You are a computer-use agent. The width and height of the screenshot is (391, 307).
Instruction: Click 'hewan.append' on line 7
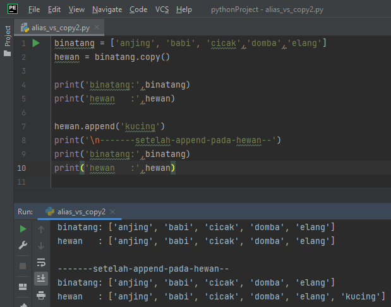(x=85, y=126)
